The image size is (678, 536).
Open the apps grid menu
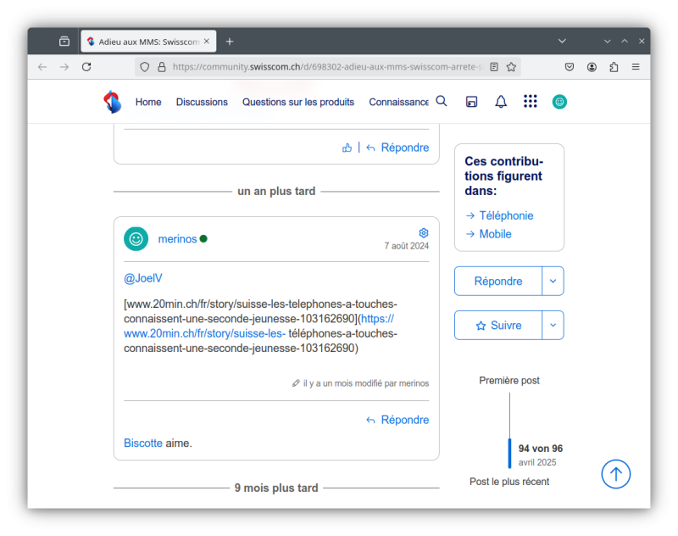[531, 101]
